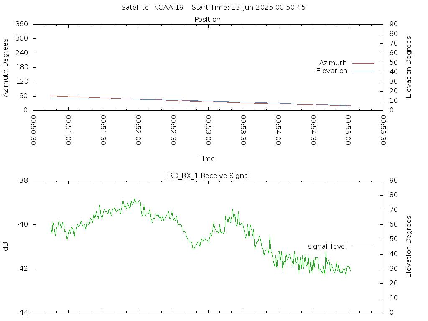Click the "00:54:30" time tick label
Viewport: 428px width, 321px height.
(x=313, y=130)
